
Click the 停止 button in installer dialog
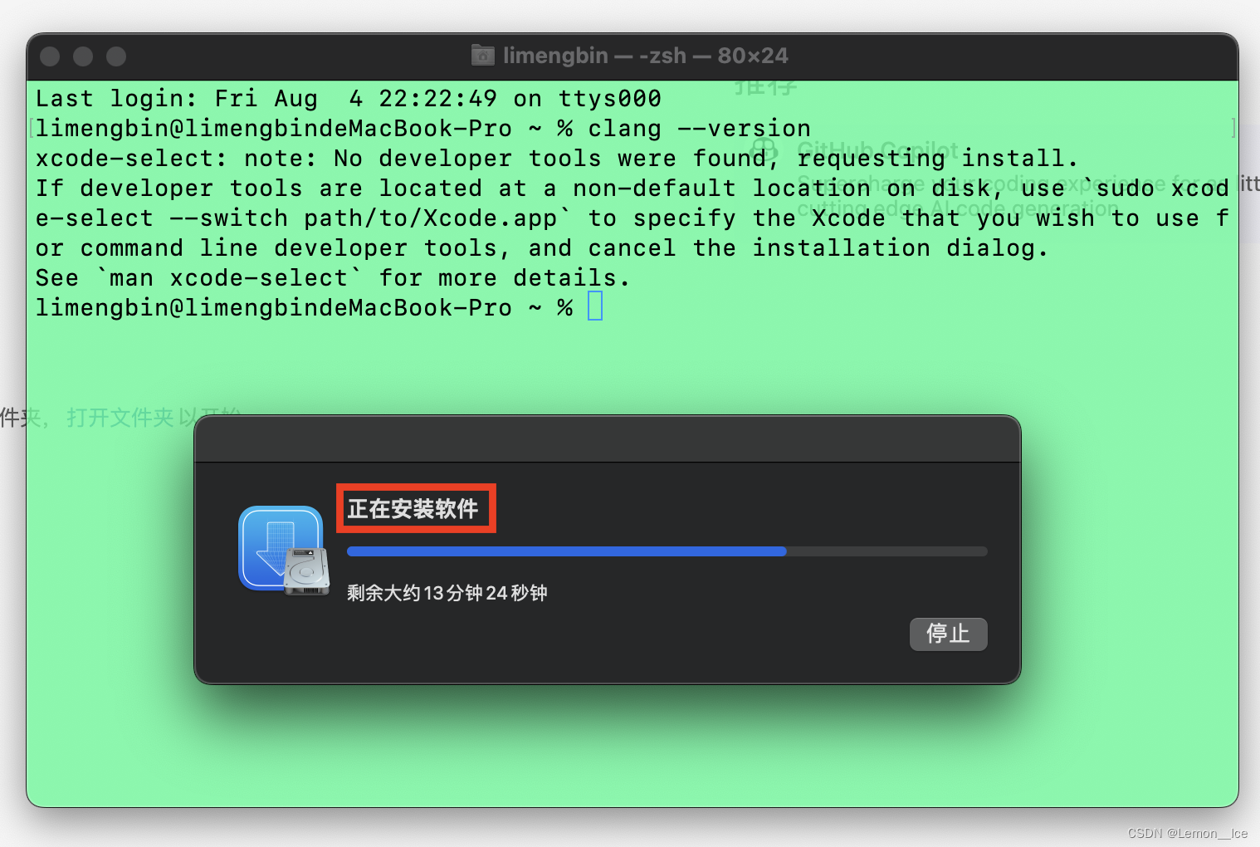pos(948,634)
